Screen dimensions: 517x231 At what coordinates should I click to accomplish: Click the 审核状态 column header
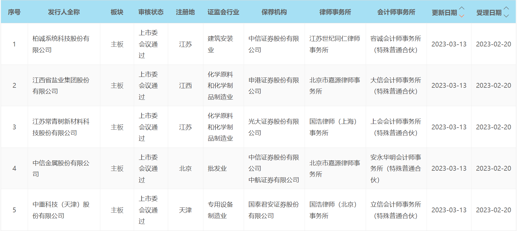tap(151, 12)
